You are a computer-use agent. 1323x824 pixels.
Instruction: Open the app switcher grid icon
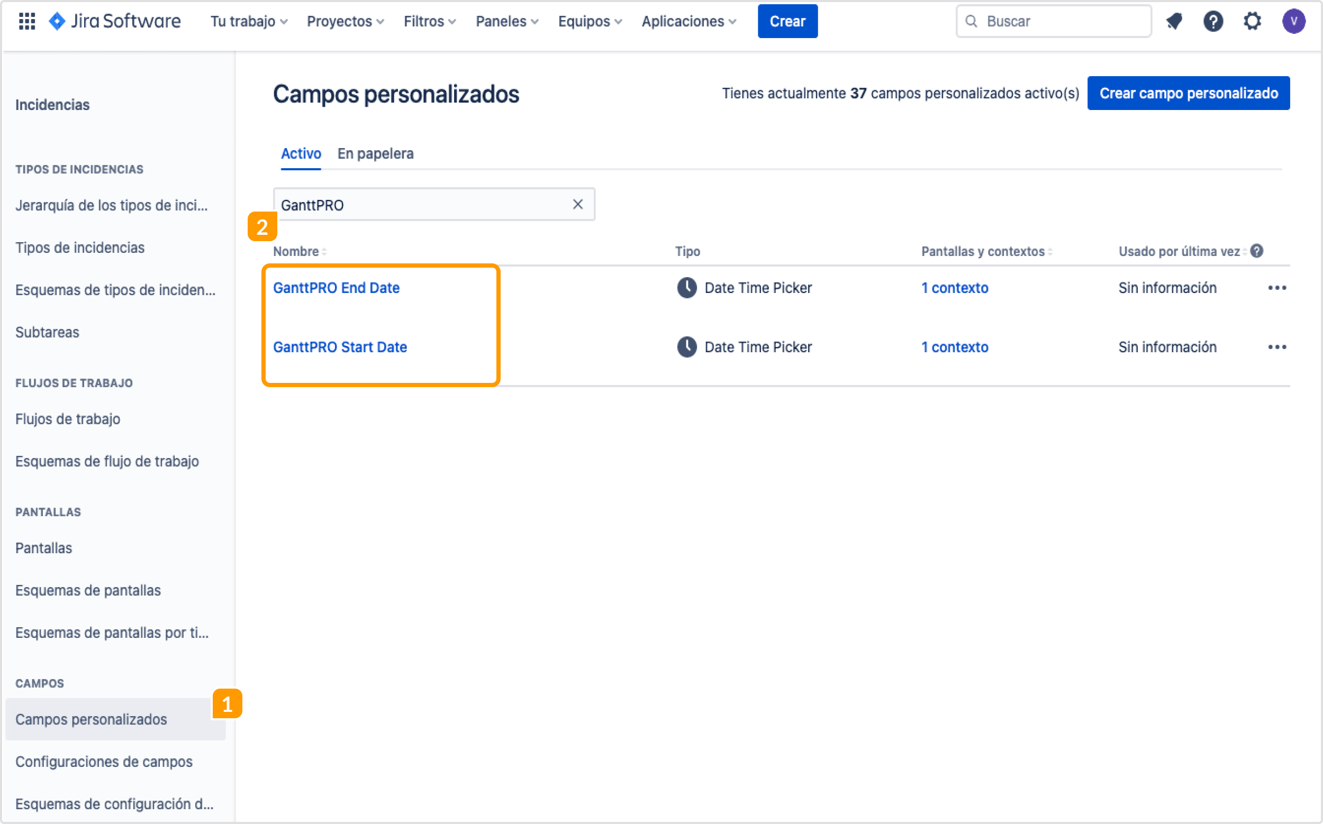pos(26,21)
